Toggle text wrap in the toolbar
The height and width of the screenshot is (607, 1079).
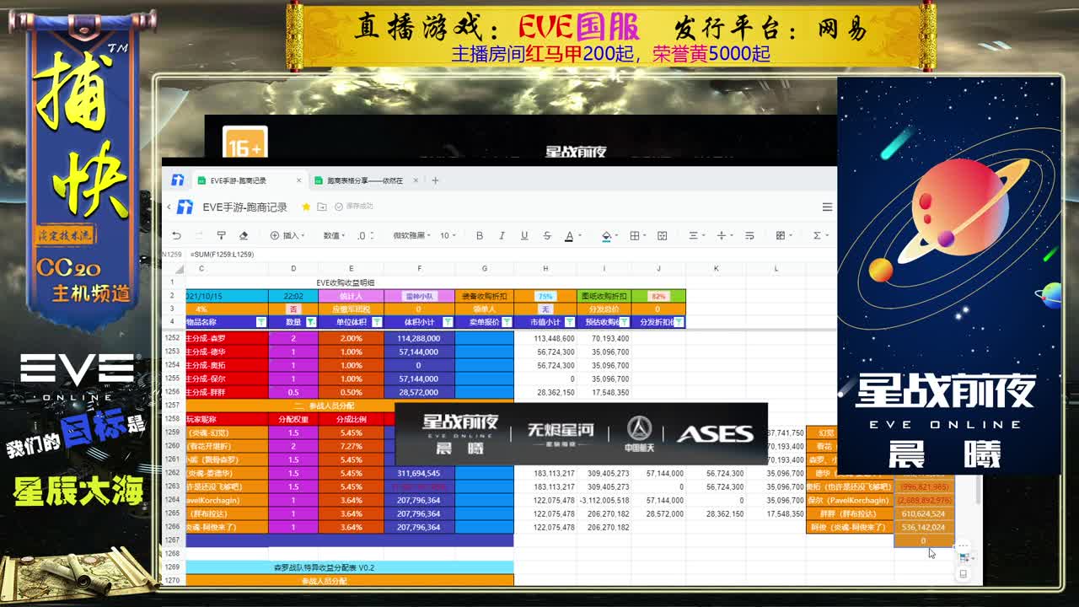749,236
